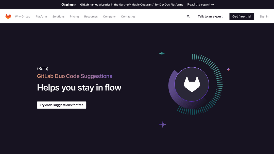Expand the Resources menu
This screenshot has height=154, width=274.
coord(91,16)
